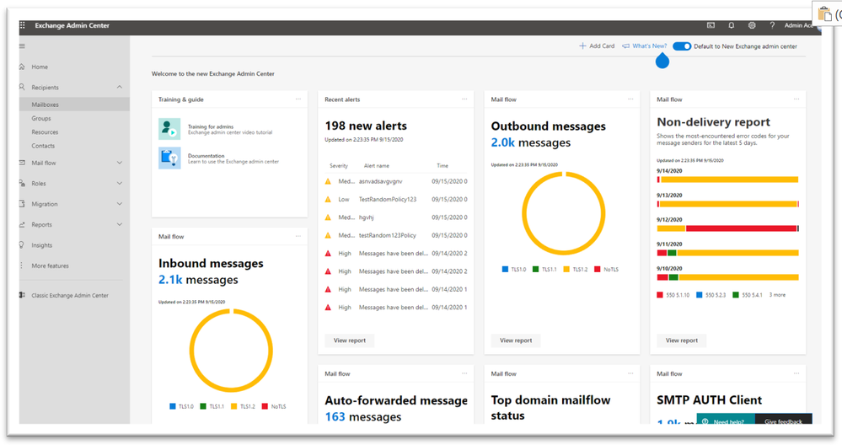Expand the Mail flow navigation section
This screenshot has width=842, height=445.
[x=119, y=163]
